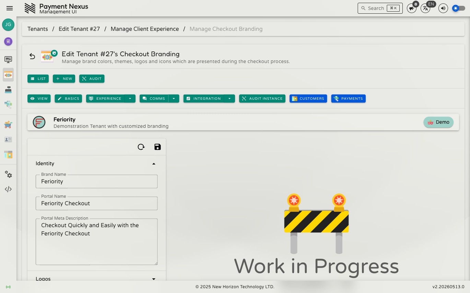Open the settings gears icon in sidebar
The width and height of the screenshot is (470, 293).
tap(8, 174)
